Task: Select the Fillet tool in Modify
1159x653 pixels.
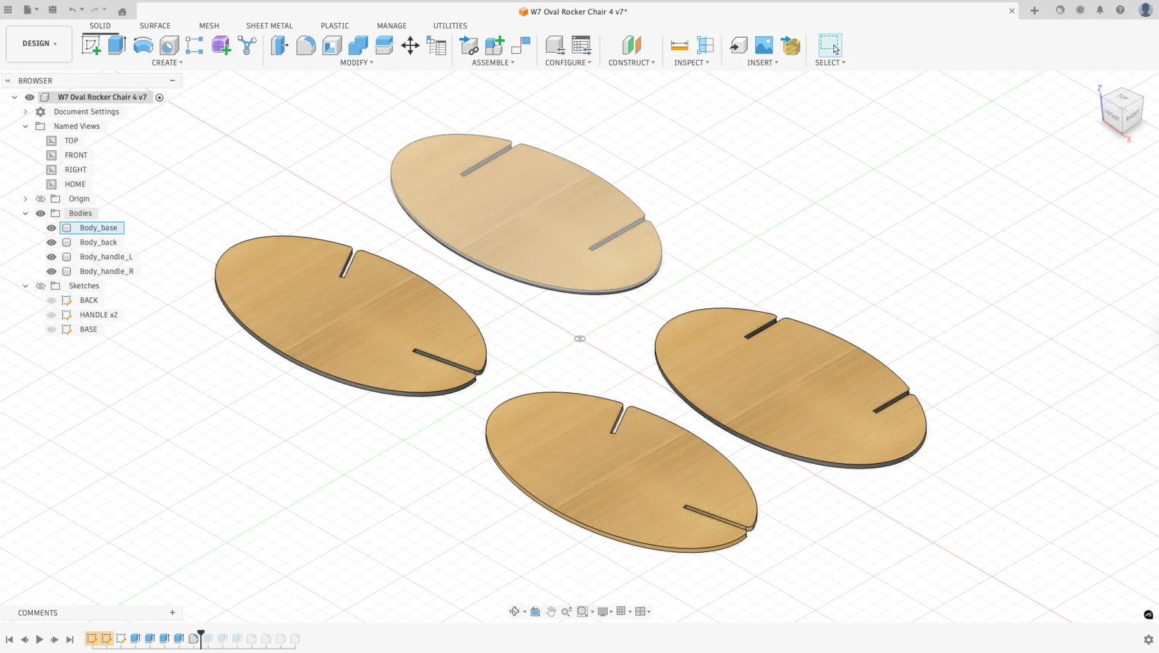Action: coord(305,45)
